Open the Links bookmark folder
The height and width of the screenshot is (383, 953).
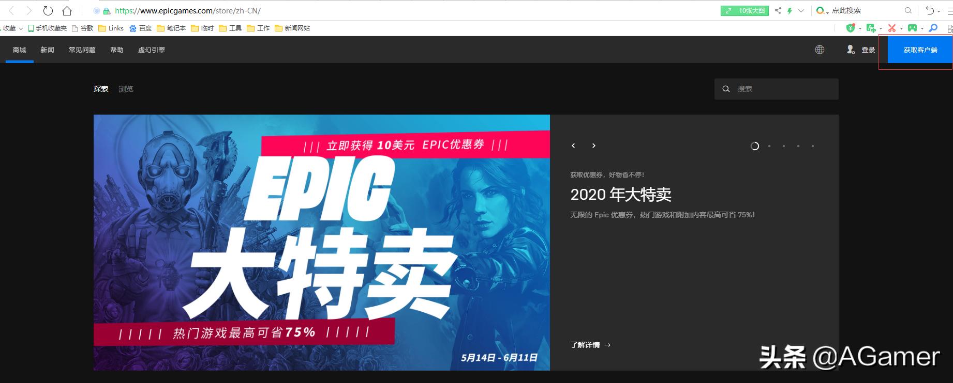(x=111, y=28)
